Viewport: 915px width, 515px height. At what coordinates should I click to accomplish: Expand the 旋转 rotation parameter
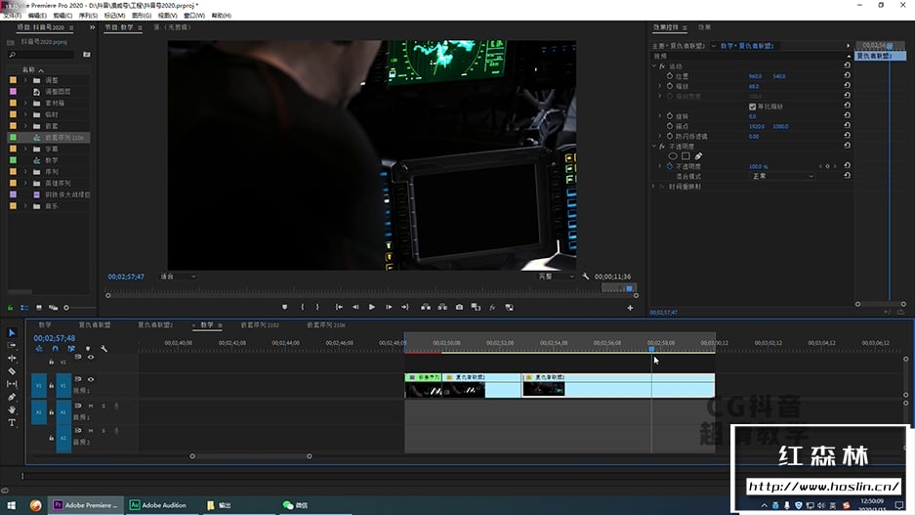click(x=660, y=116)
